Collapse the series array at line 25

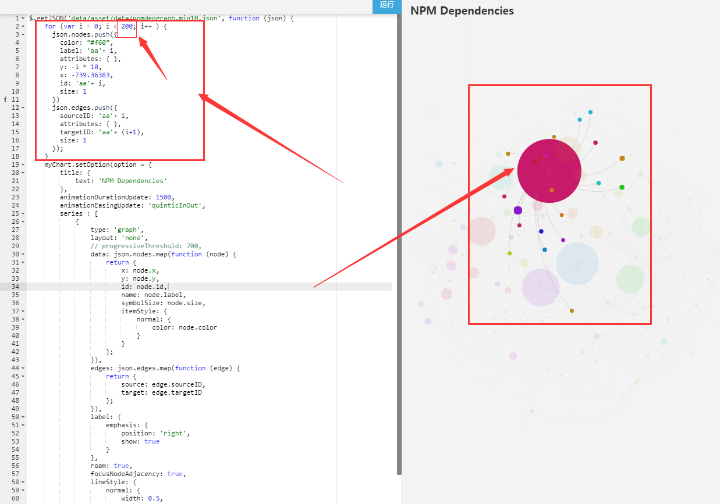(23, 213)
